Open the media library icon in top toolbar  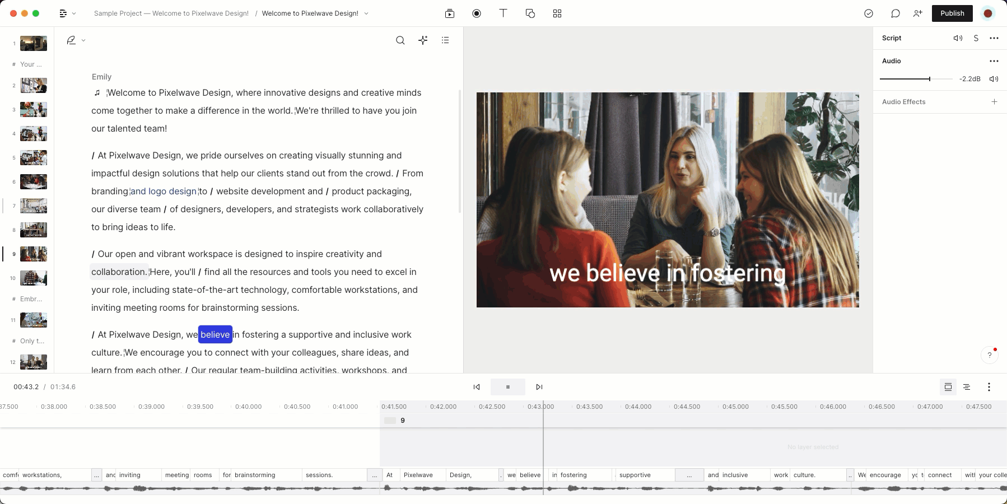(450, 13)
